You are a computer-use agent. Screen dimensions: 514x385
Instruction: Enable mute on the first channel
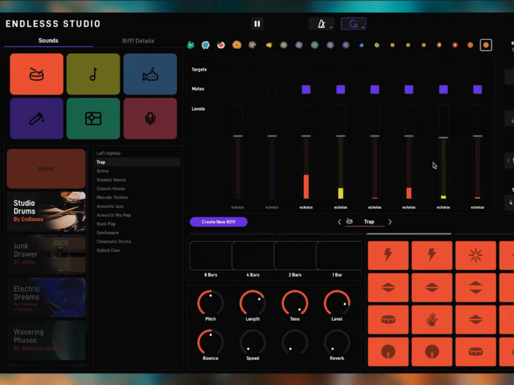[238, 89]
